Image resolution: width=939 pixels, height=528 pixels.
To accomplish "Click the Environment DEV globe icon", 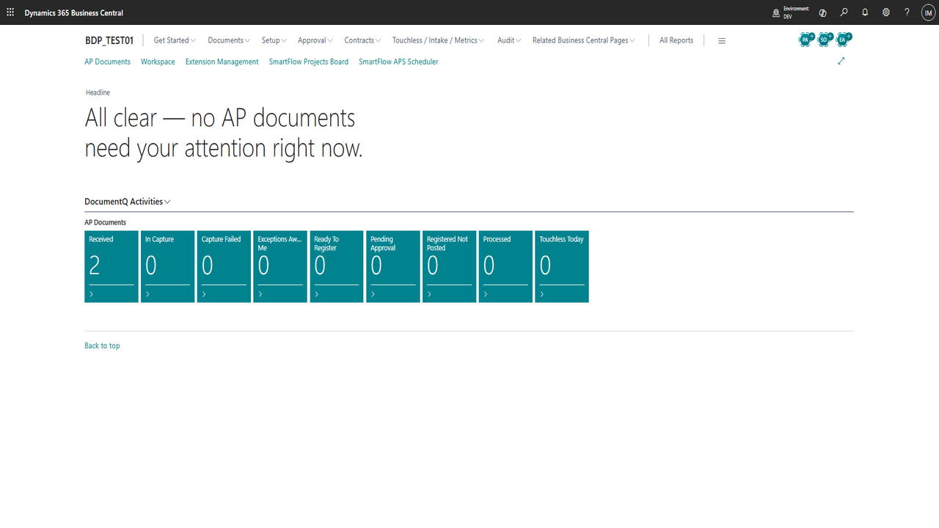I will (776, 12).
